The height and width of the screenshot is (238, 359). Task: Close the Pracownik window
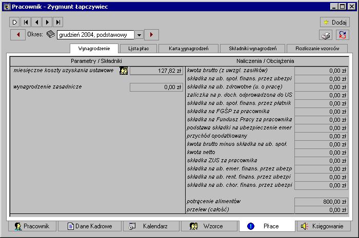351,7
